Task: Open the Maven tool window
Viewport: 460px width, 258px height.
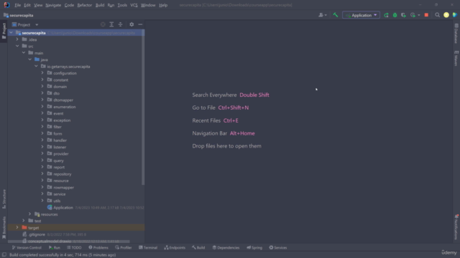Action: point(456,58)
